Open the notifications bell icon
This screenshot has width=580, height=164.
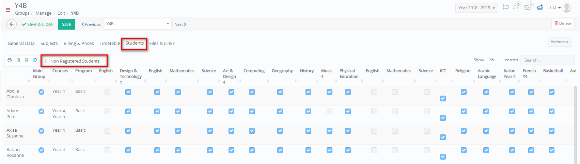click(x=516, y=7)
